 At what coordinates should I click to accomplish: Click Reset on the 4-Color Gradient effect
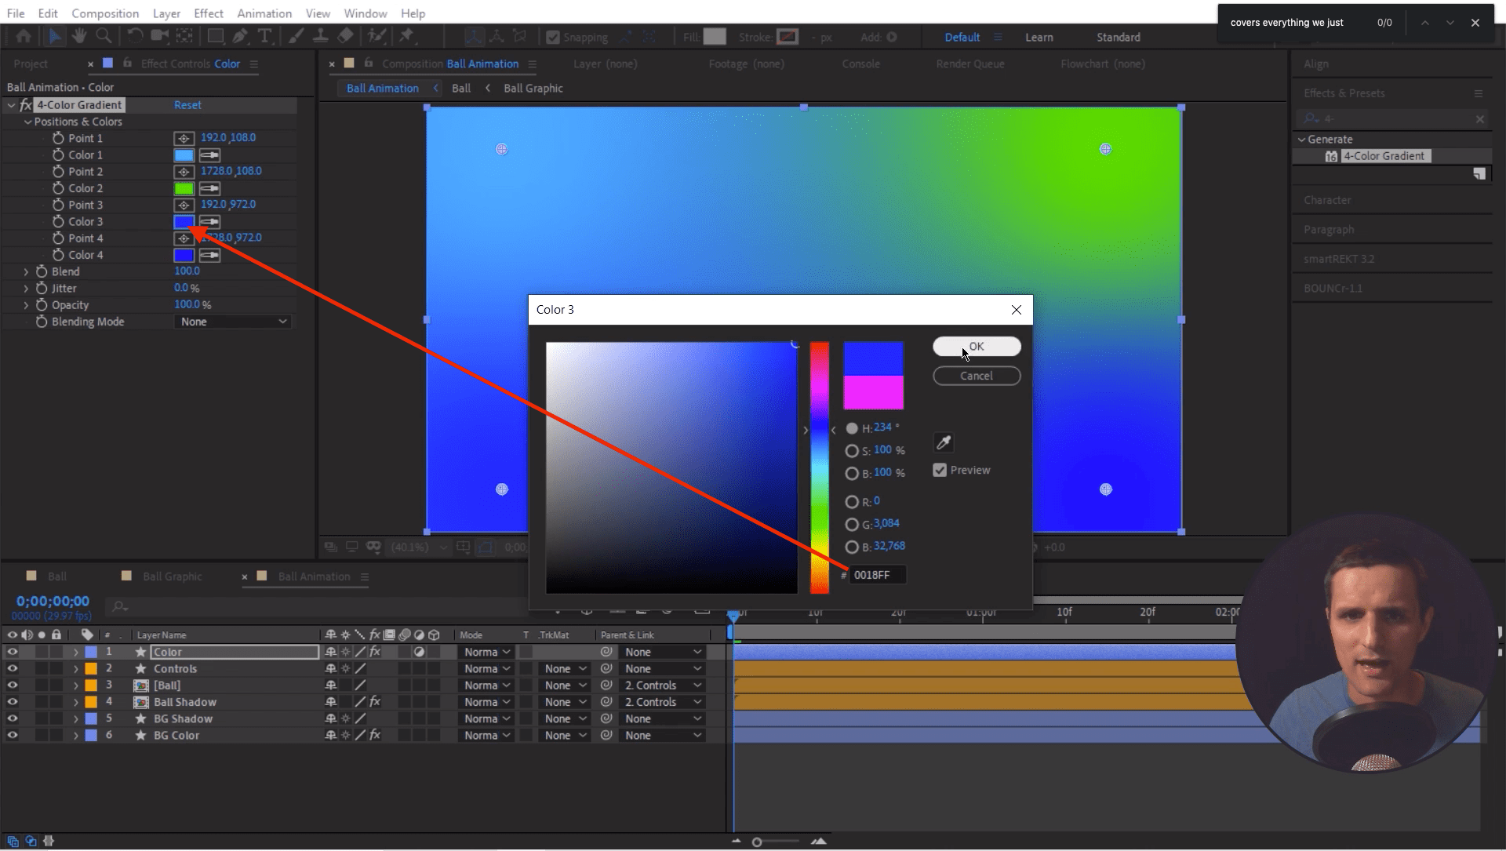pos(187,104)
